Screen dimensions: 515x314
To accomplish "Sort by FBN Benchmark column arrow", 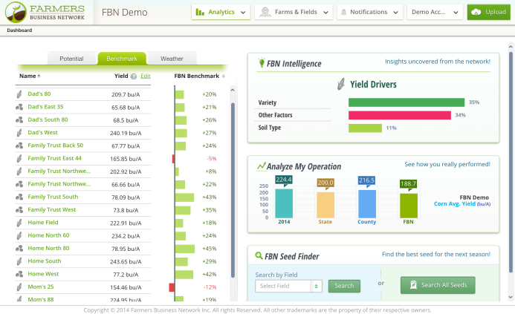I will pyautogui.click(x=224, y=76).
